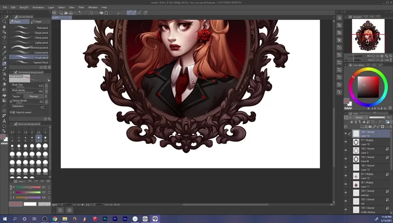393x223 pixels.
Task: Click the red R slider in Color panel
Action: click(28, 187)
